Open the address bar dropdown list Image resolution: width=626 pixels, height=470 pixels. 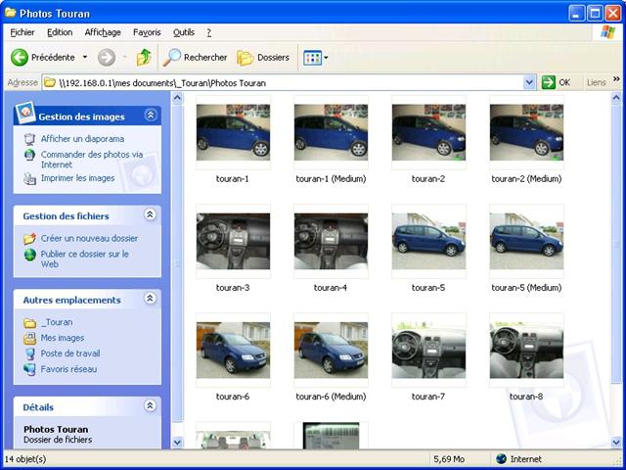(x=529, y=82)
